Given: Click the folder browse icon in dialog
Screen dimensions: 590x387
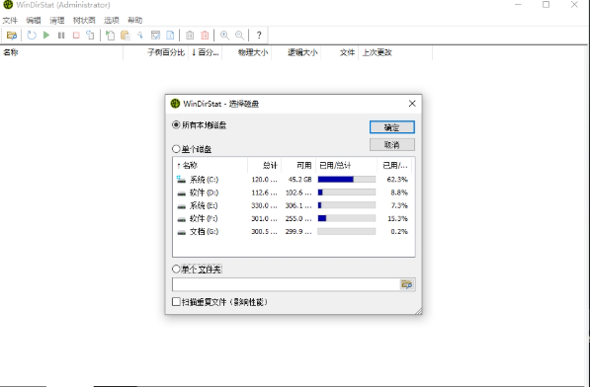Looking at the screenshot, I should pos(407,284).
